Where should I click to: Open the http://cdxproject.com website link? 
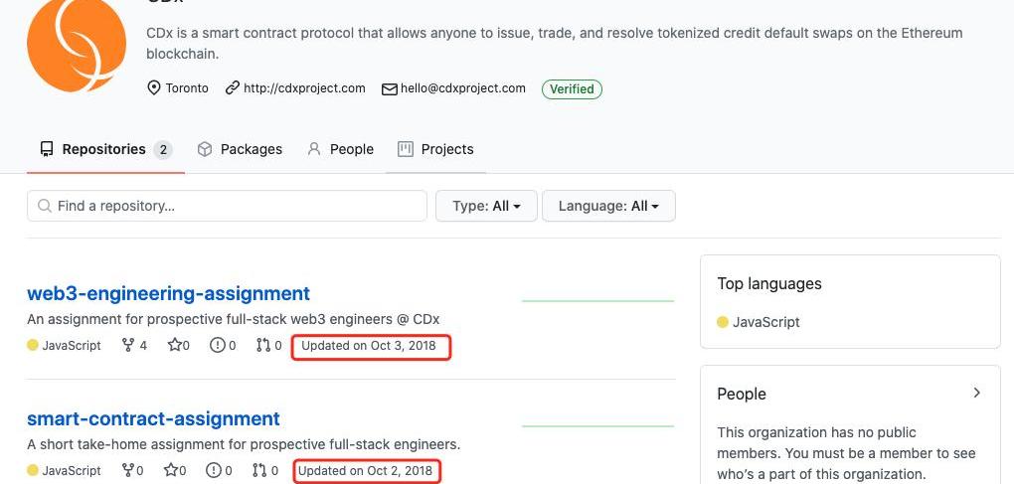click(x=303, y=88)
